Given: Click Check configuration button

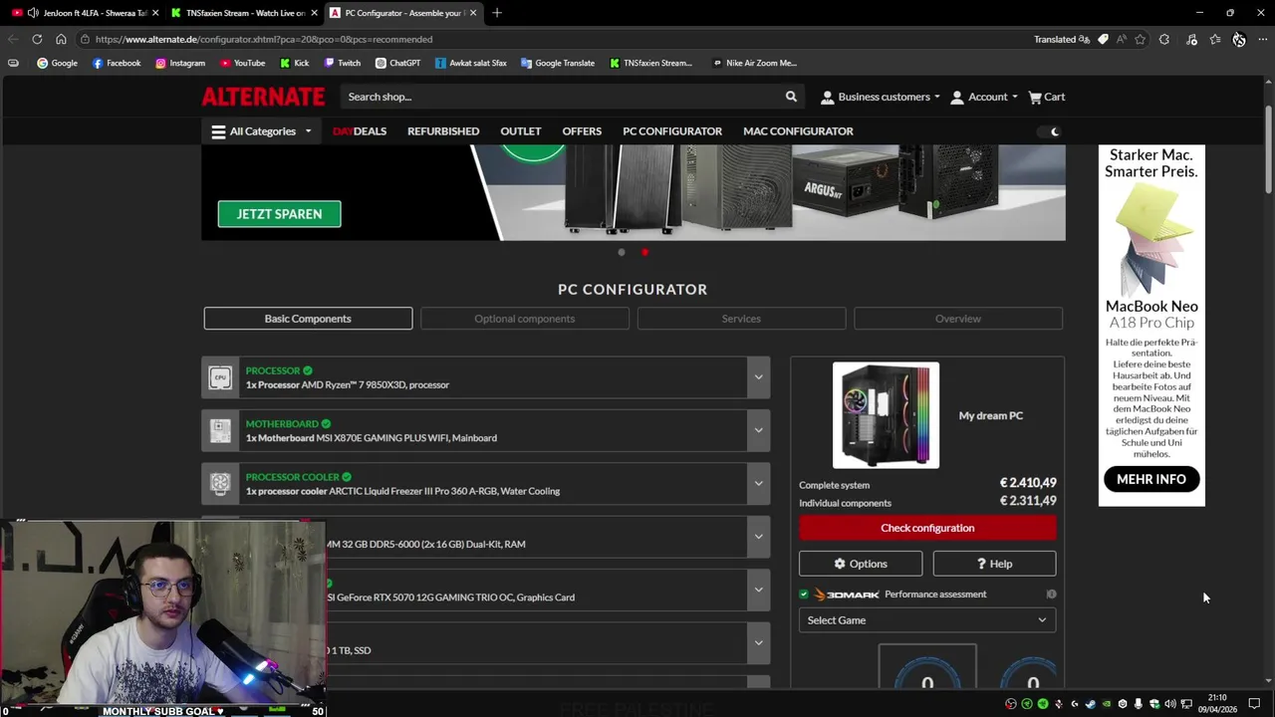Looking at the screenshot, I should coord(927,528).
